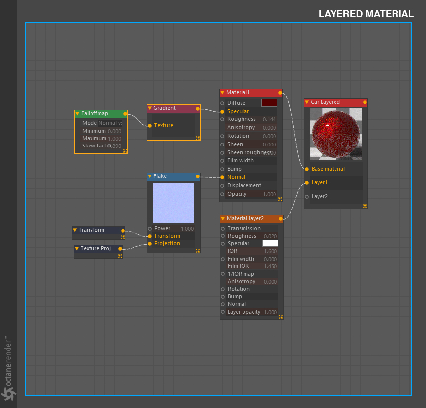The height and width of the screenshot is (408, 426).
Task: Edit Material1 Opacity value 1.000
Action: (x=269, y=194)
